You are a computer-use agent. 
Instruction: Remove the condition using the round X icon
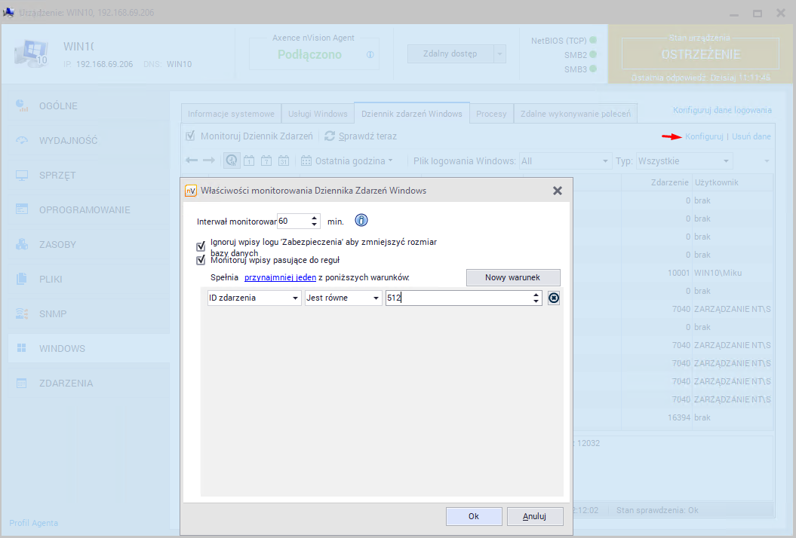coord(554,298)
